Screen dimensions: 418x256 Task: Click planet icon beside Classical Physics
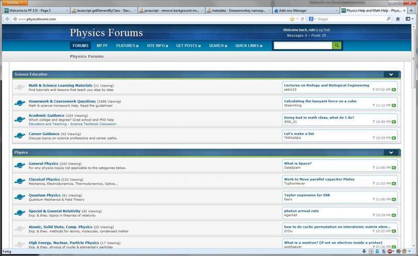(20, 181)
